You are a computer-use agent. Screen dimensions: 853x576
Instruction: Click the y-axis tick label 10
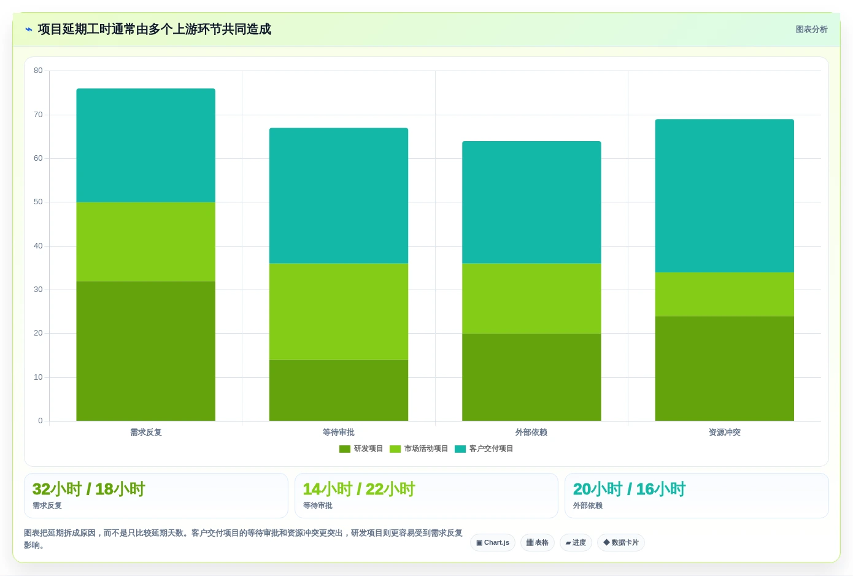38,377
